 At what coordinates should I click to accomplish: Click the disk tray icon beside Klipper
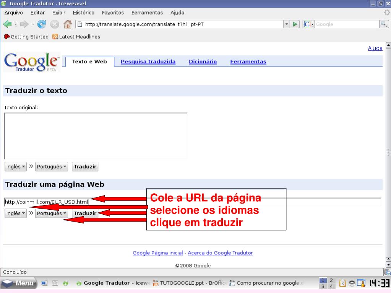coord(352,283)
